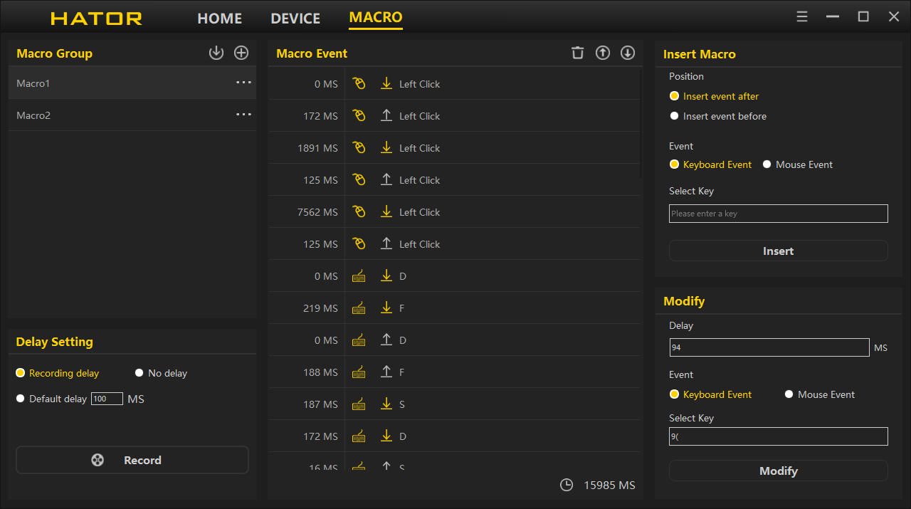Screen dimensions: 911x509
Task: Click the Modify Select Key field
Action: (778, 436)
